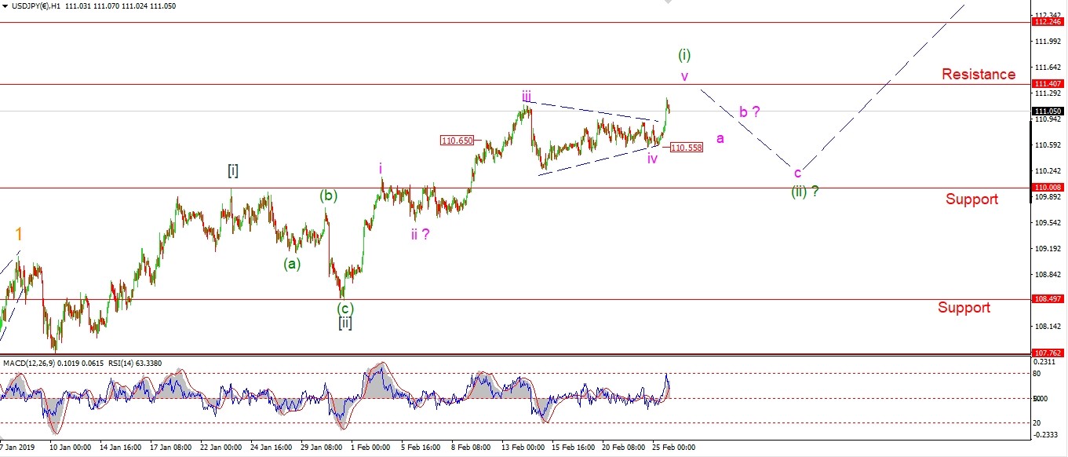The image size is (1068, 457).
Task: Select the magenta 'b ?' wave label
Action: coord(749,112)
